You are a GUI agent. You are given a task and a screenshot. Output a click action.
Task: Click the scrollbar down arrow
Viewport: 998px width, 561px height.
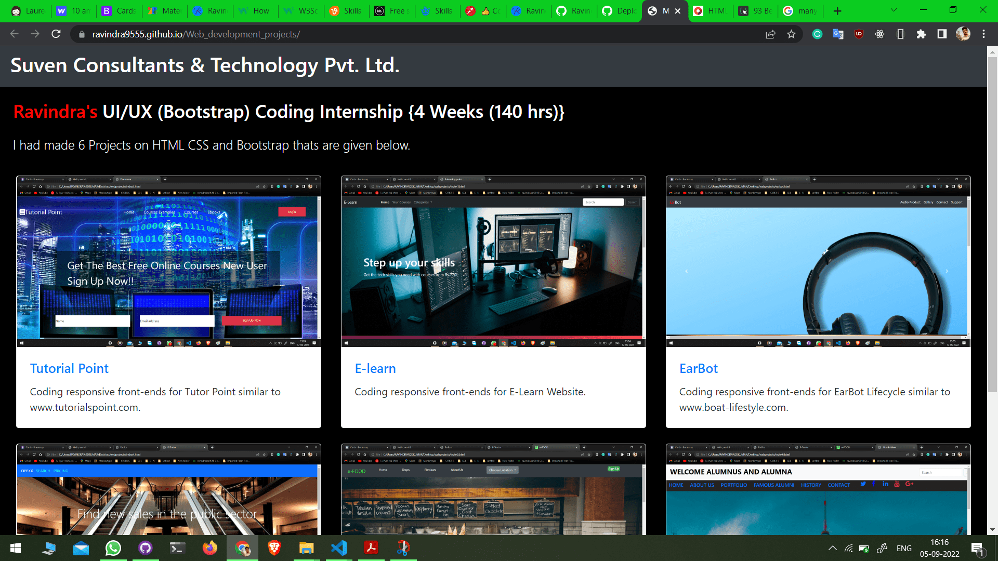992,530
